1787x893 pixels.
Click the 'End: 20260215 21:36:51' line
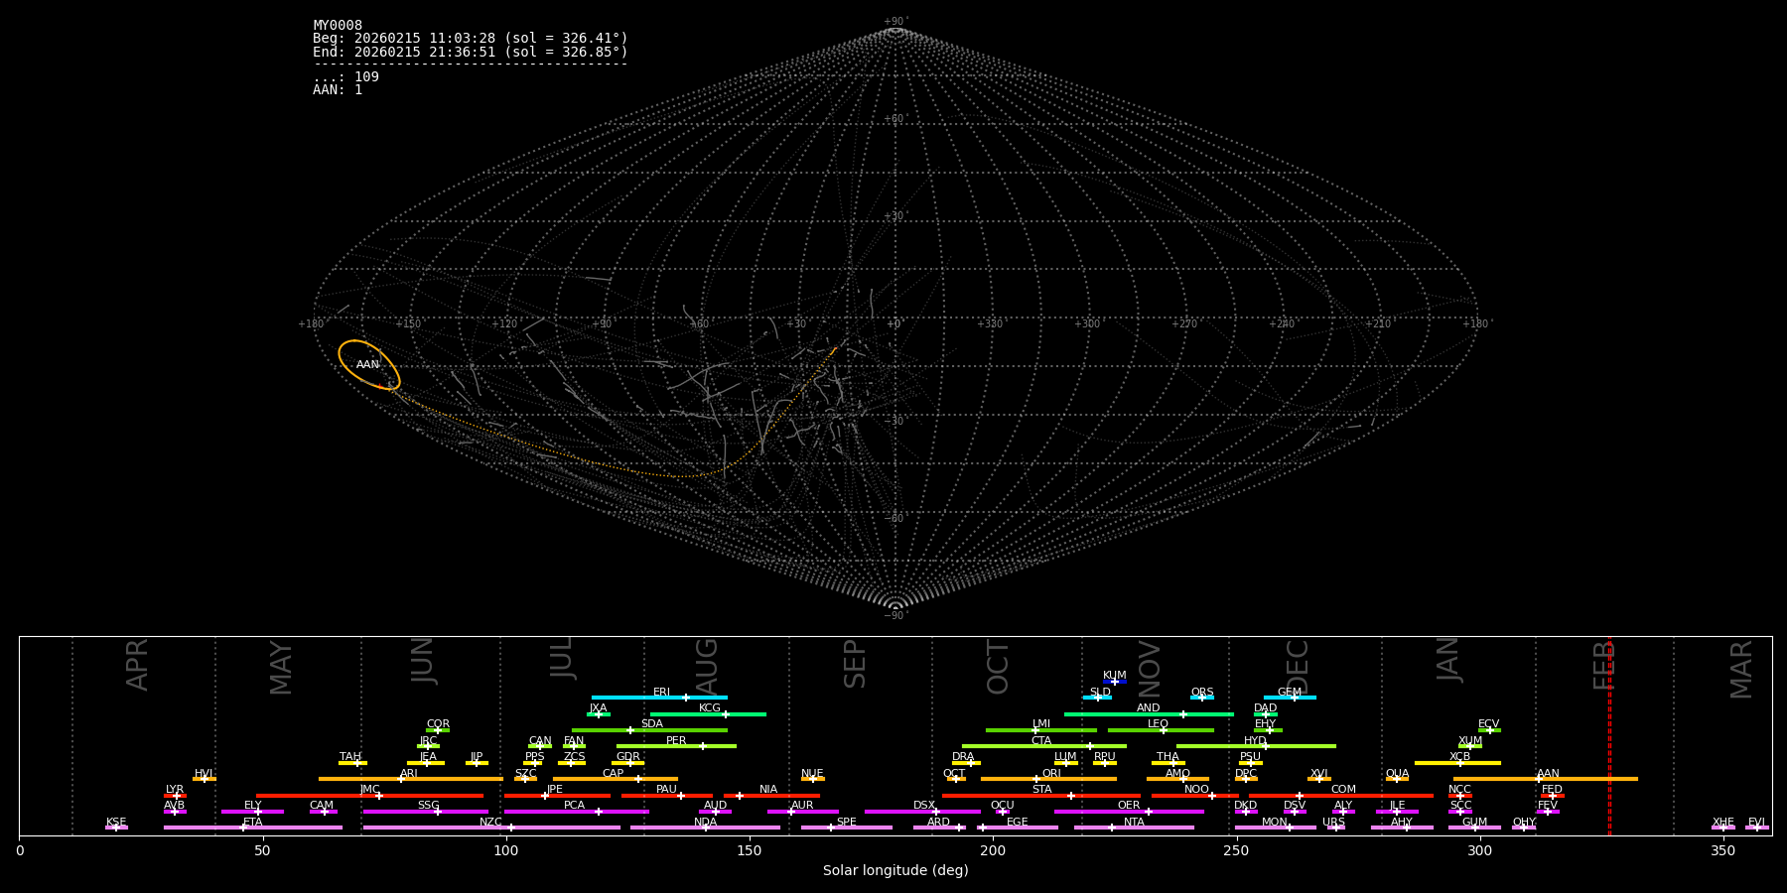471,52
